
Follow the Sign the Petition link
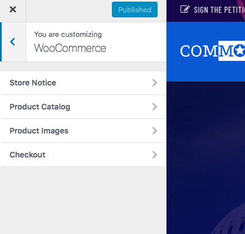coord(219,10)
